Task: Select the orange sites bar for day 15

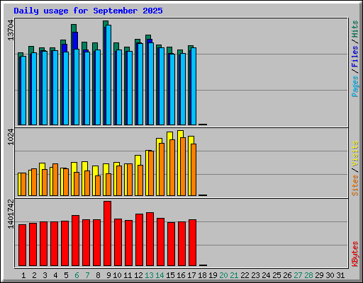Action: (x=172, y=168)
